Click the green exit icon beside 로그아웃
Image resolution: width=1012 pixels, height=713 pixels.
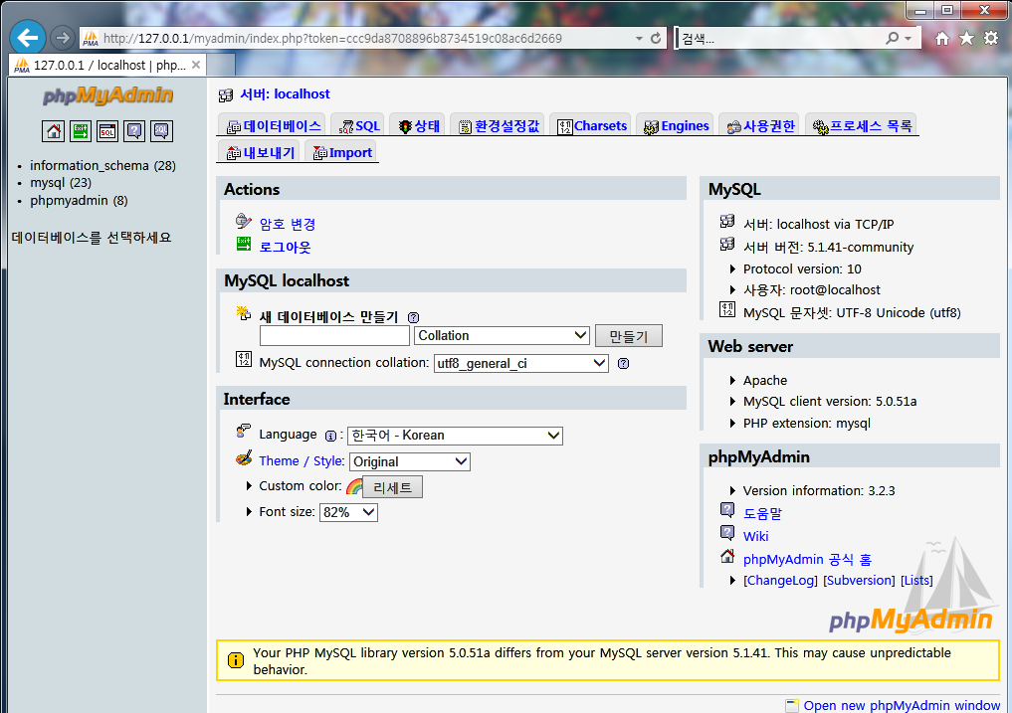tap(244, 244)
